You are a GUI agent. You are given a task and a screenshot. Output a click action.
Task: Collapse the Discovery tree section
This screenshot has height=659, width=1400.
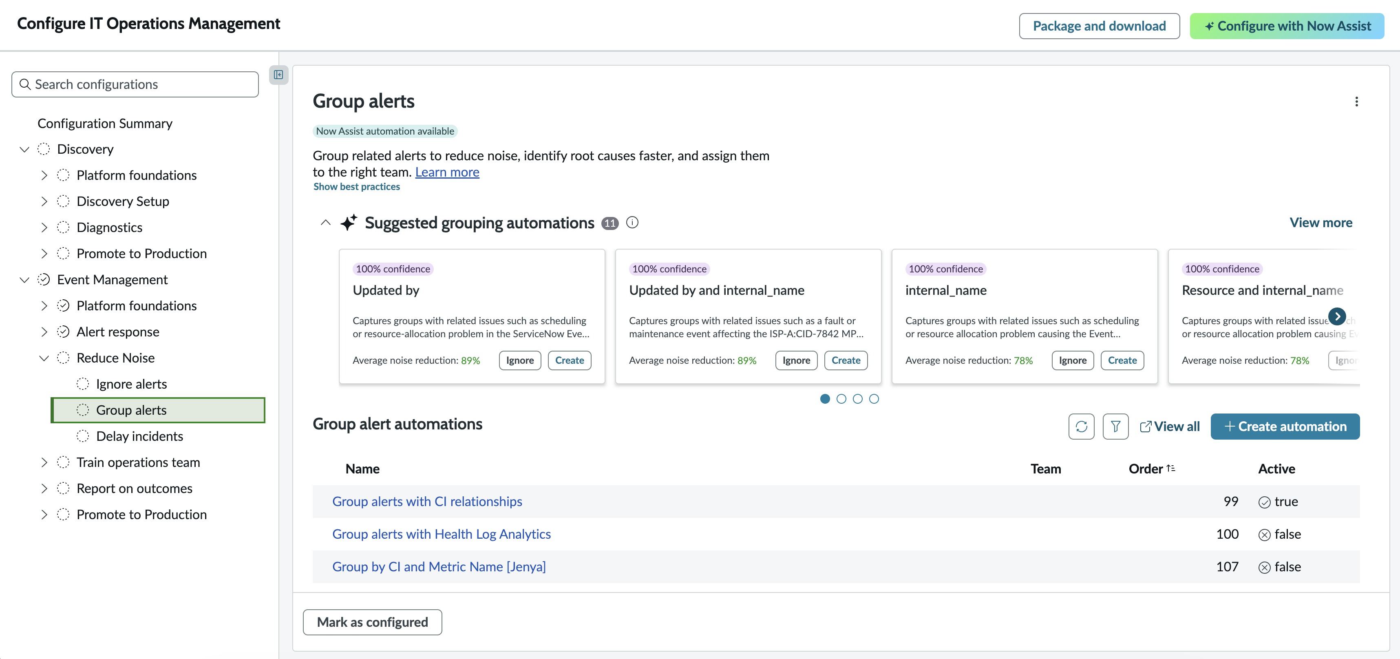(24, 149)
